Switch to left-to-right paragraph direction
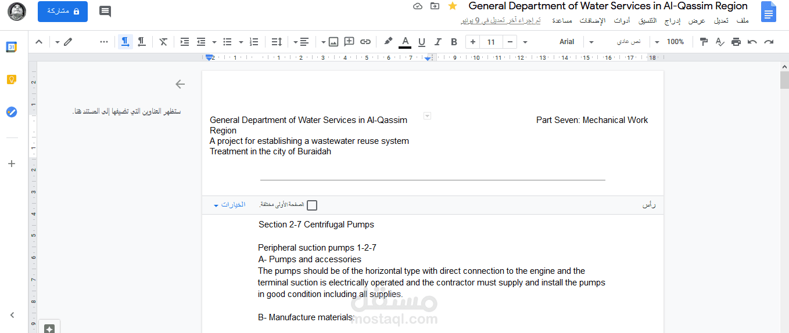The width and height of the screenshot is (789, 333). point(125,42)
